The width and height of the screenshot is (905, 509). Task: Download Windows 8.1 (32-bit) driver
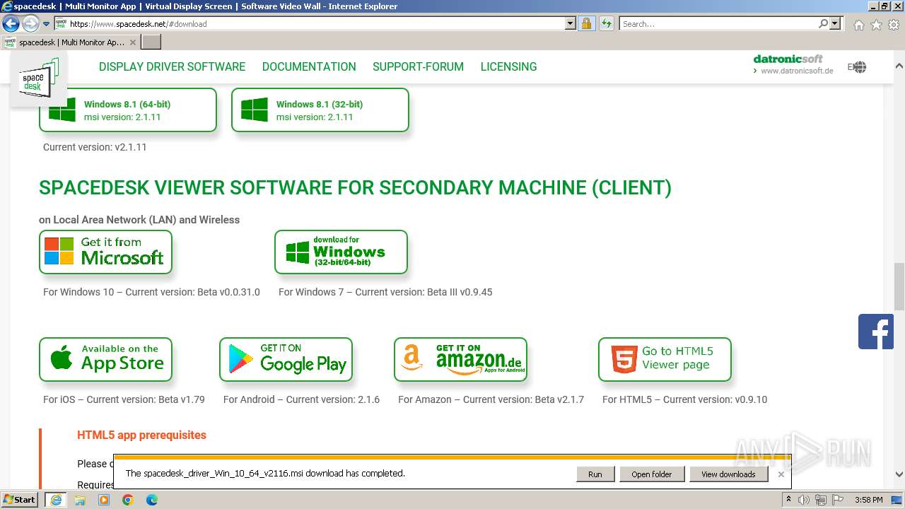click(x=320, y=110)
